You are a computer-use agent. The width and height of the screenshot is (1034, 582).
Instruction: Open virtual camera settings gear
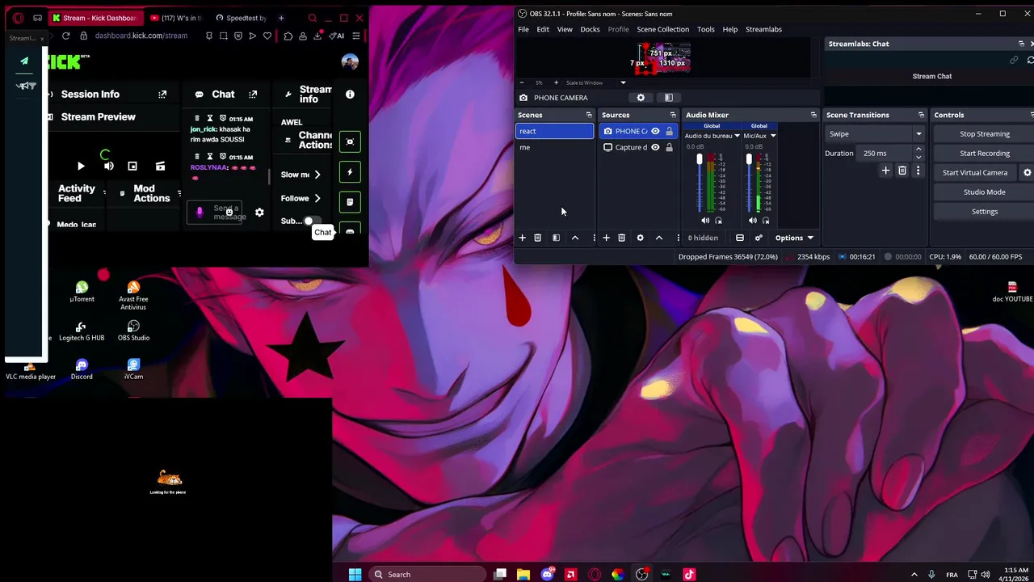tap(1028, 173)
